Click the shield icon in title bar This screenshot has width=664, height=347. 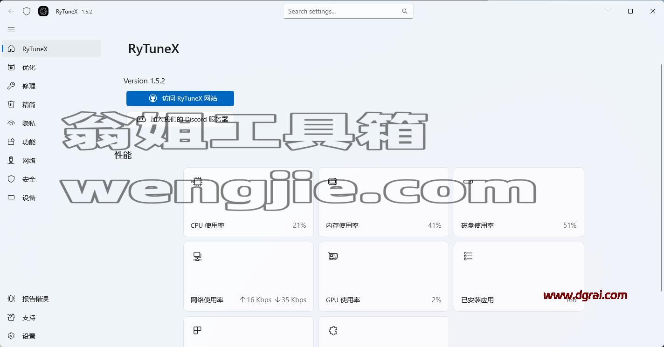[27, 11]
